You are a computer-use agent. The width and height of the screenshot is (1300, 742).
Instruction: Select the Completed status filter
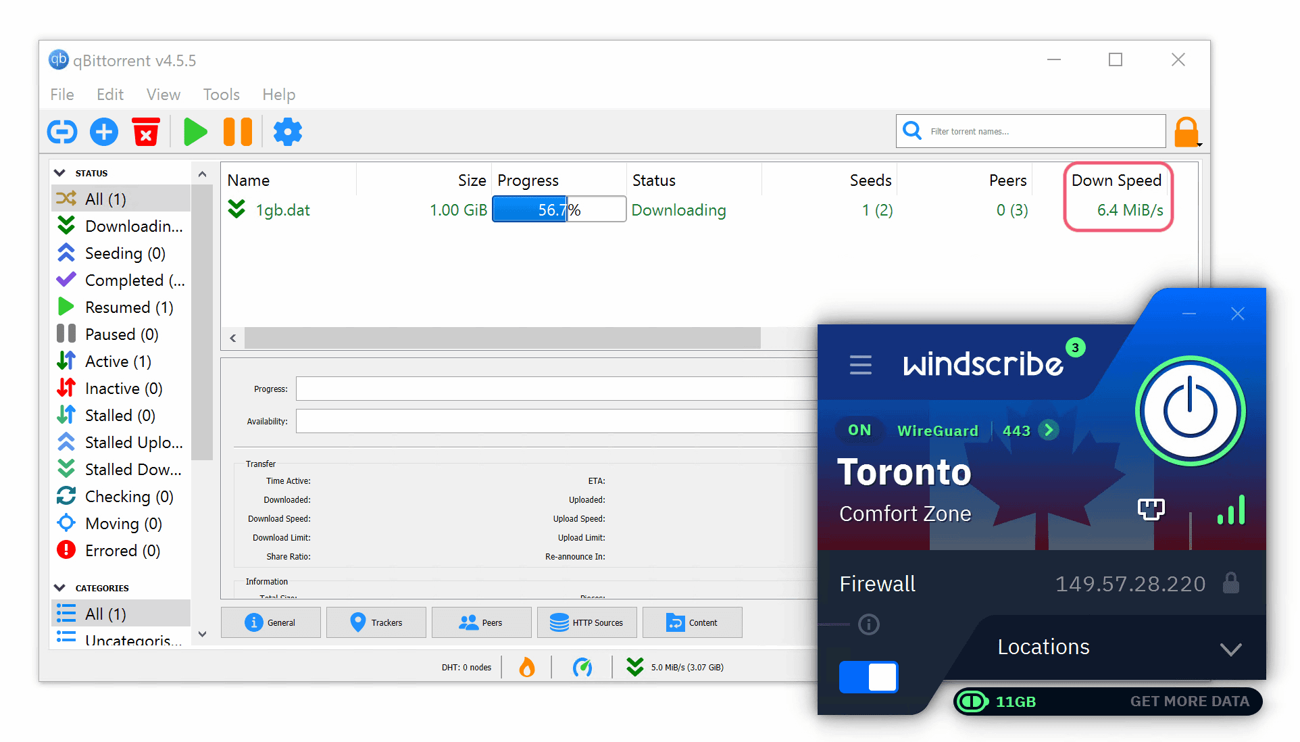click(x=121, y=280)
